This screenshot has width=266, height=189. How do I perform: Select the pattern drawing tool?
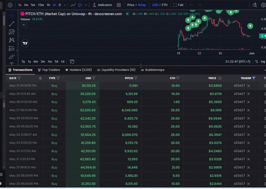pyautogui.click(x=12, y=40)
